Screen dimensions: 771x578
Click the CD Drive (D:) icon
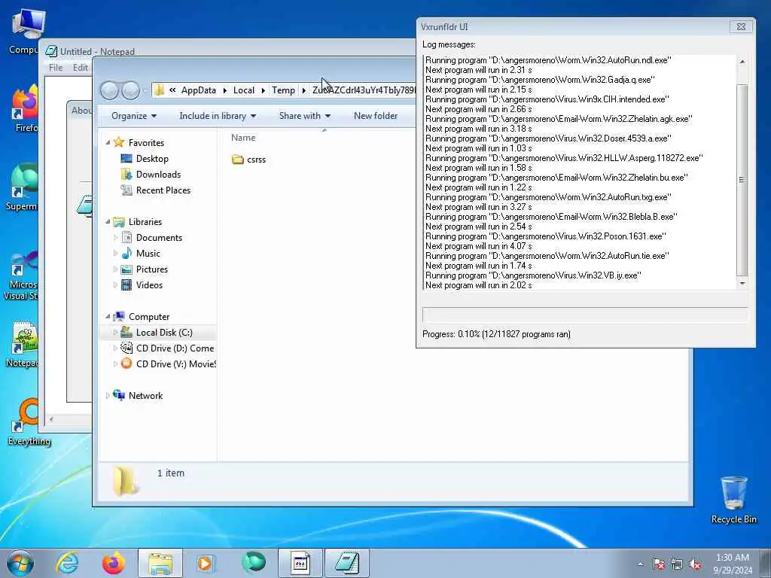click(126, 348)
